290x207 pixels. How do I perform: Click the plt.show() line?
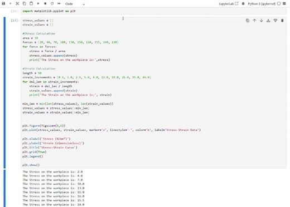coord(31,165)
